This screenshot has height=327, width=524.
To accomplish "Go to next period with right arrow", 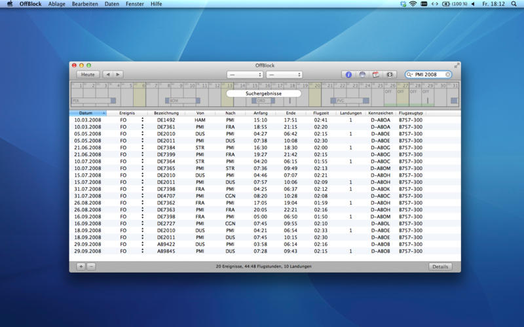I will click(118, 75).
